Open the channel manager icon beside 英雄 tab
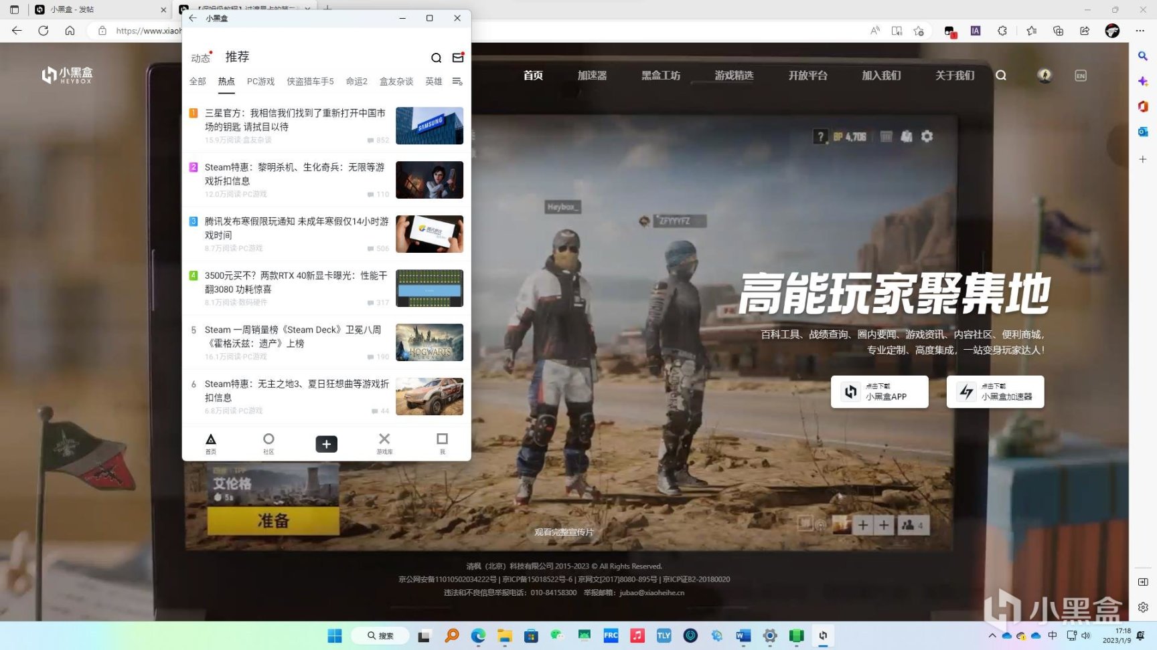The image size is (1157, 650). pyautogui.click(x=457, y=81)
